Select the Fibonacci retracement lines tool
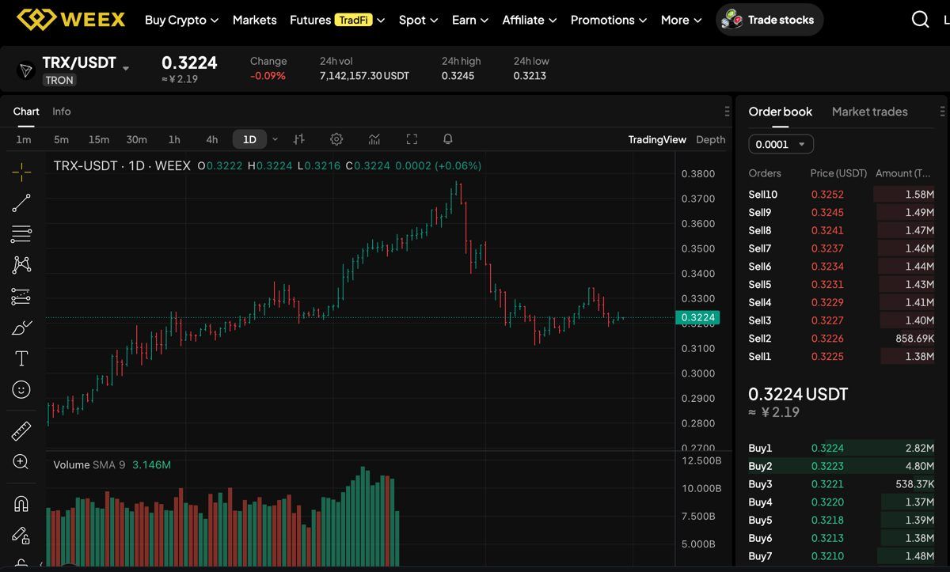Screen dimensions: 950x572 (21, 233)
